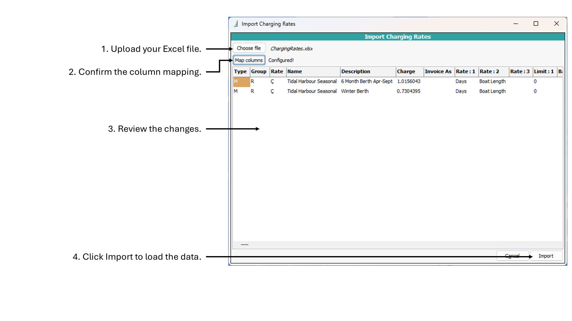572x321 pixels.
Task: Select the Type column header
Action: click(x=240, y=71)
